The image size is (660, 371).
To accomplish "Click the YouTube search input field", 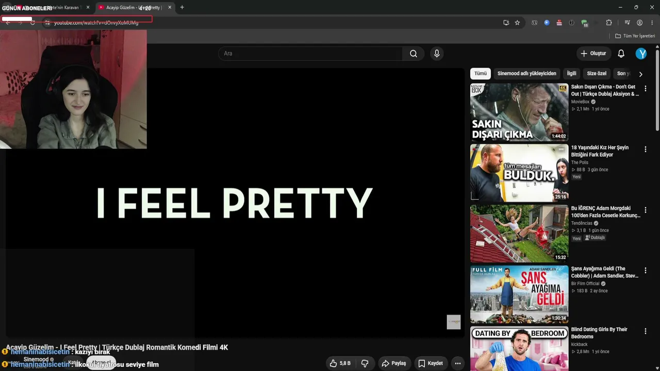I will click(310, 54).
